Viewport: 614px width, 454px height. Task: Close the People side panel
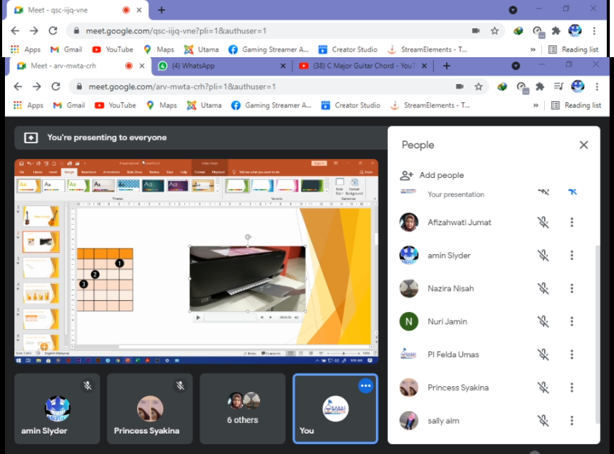tap(583, 145)
